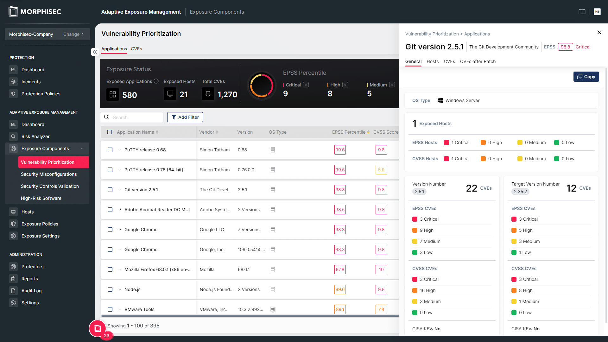This screenshot has width=608, height=342.
Task: Click the Exposure Settings gear icon
Action: (13, 236)
